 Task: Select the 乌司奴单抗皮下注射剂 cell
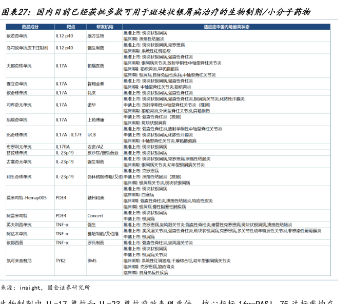pos(27,48)
